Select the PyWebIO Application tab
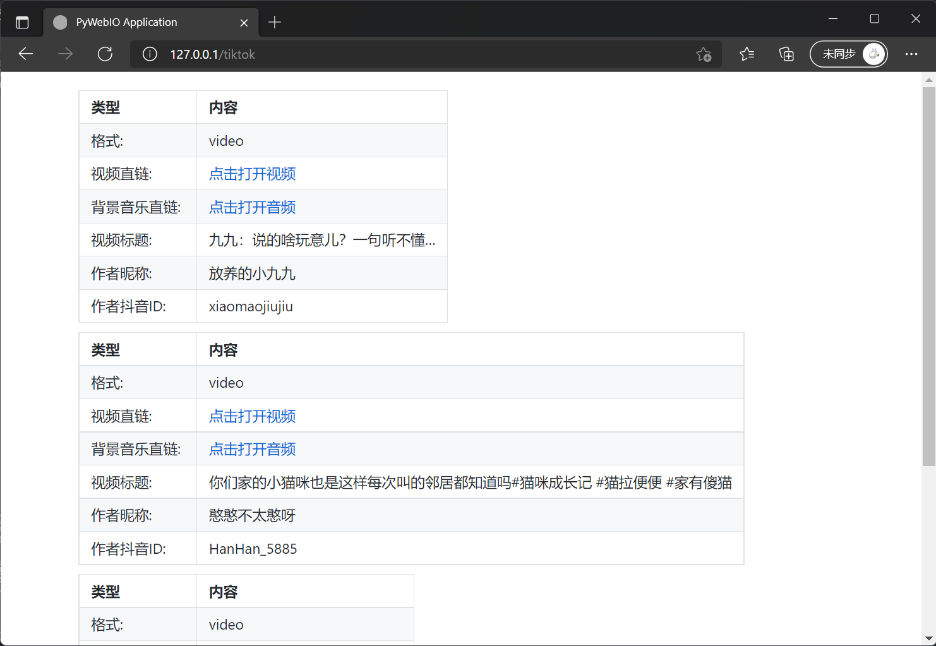 (139, 23)
